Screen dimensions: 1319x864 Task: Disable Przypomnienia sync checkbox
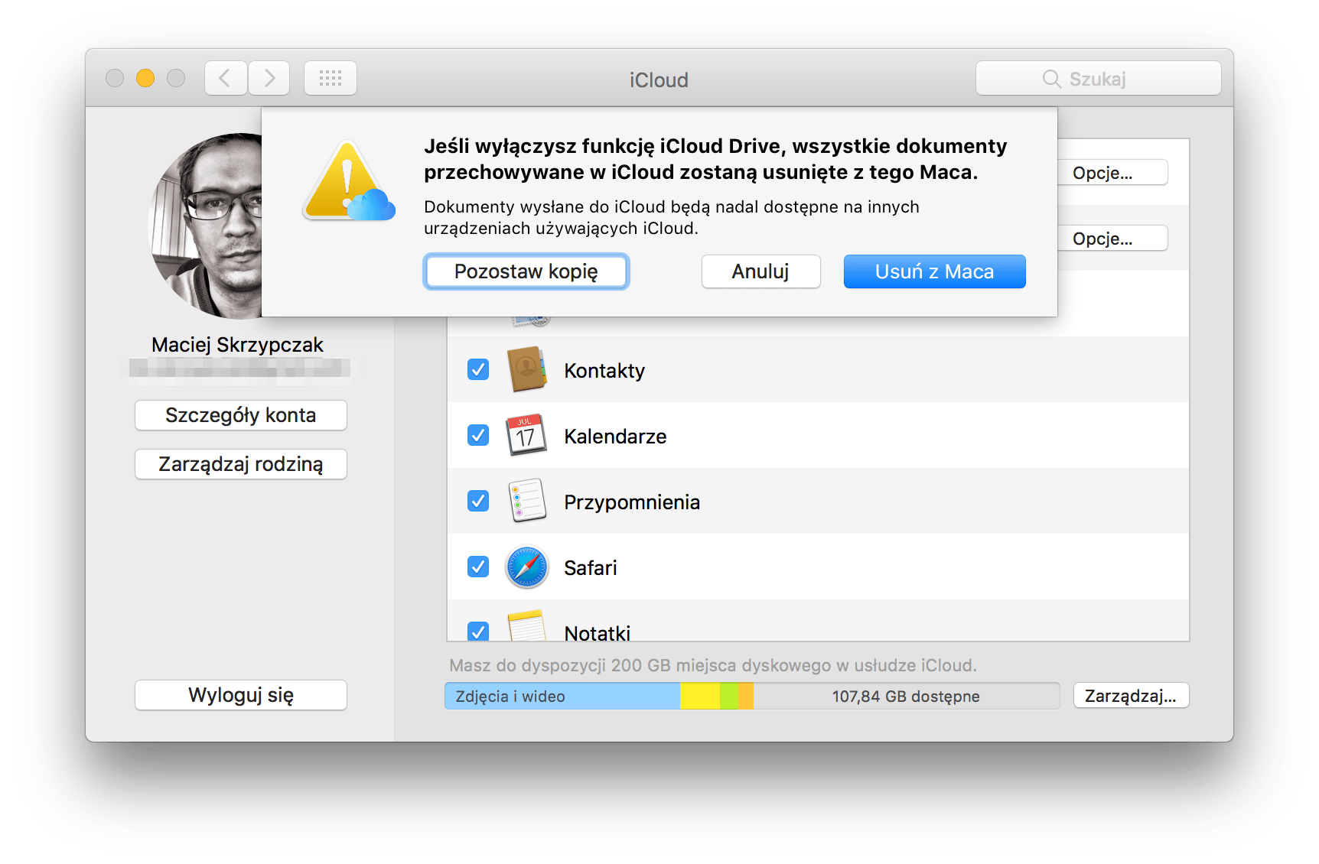[478, 501]
